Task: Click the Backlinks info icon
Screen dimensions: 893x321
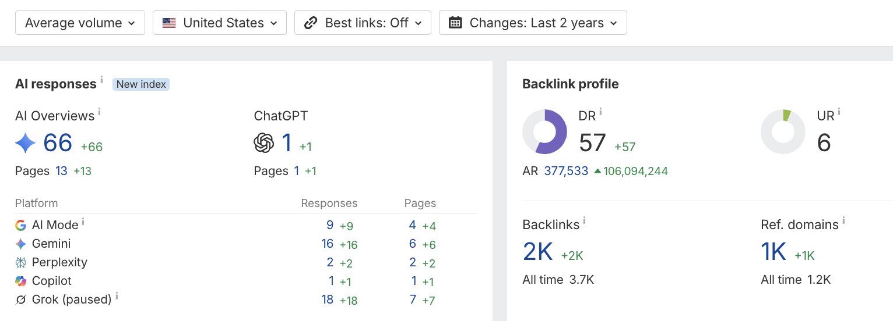Action: (x=584, y=220)
